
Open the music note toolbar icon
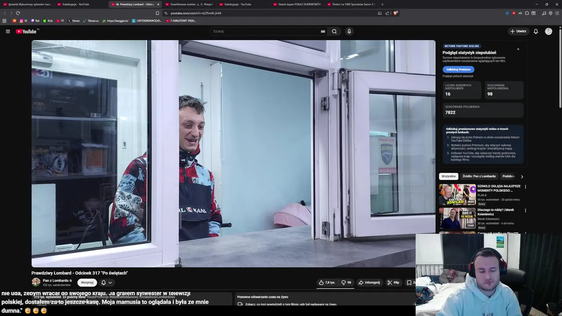[x=544, y=13]
